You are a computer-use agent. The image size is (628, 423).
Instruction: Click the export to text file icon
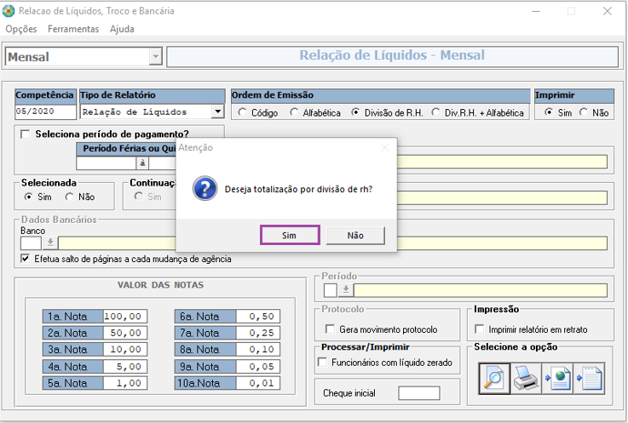tap(589, 378)
